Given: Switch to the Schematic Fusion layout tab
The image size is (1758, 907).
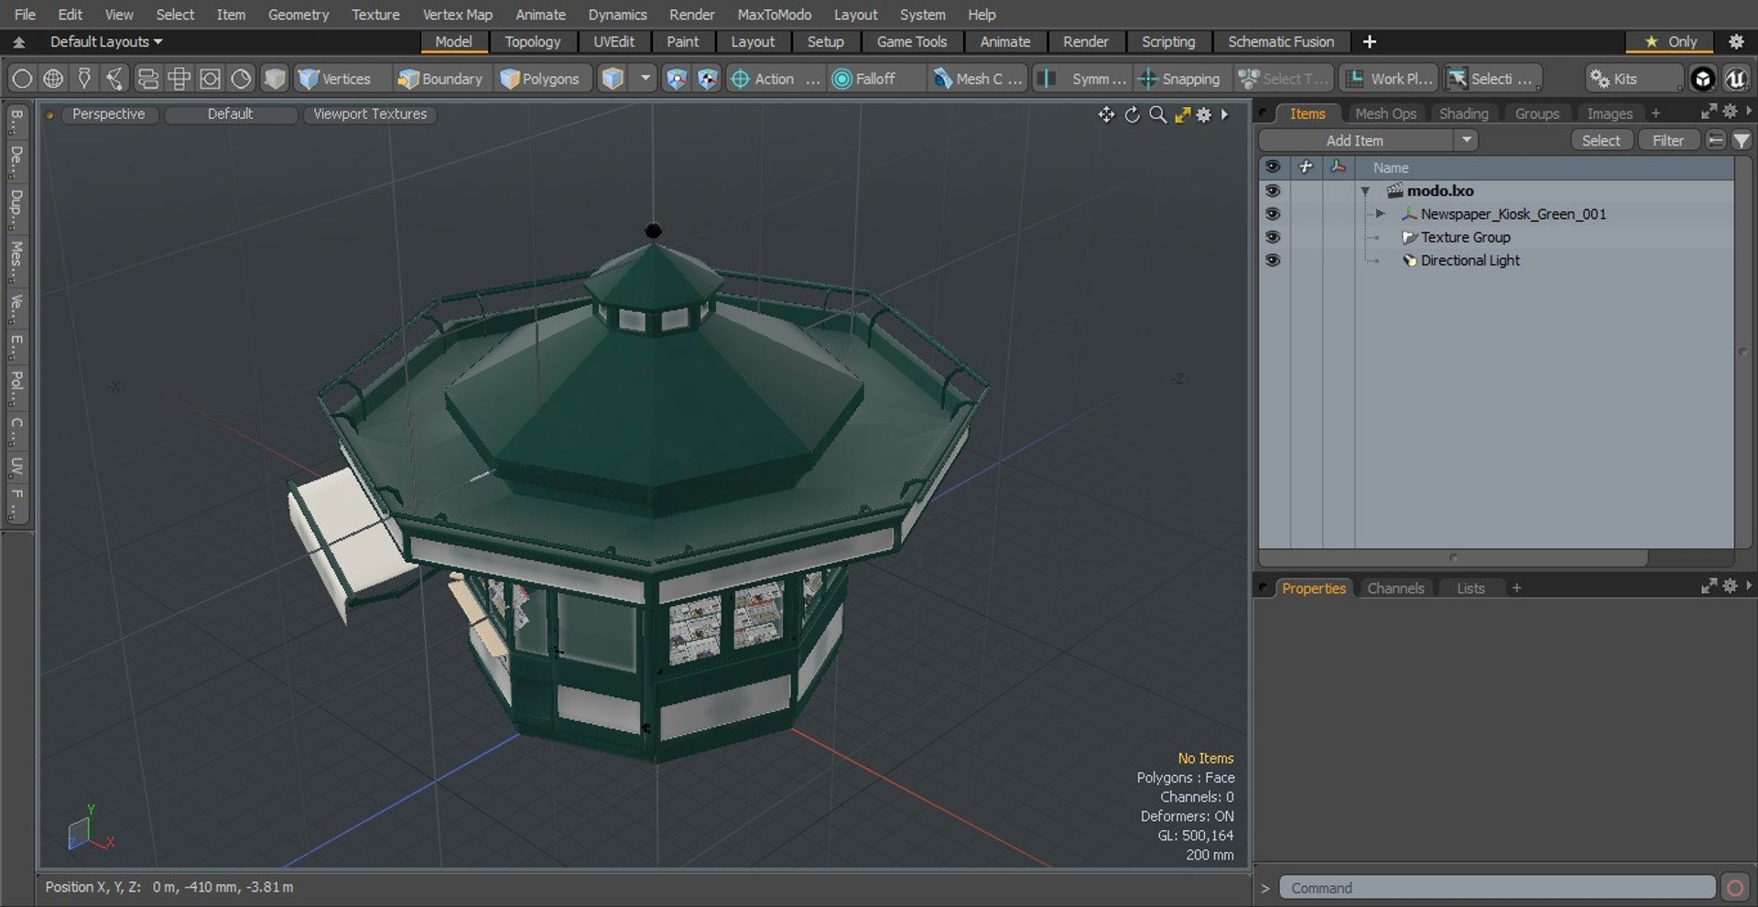Looking at the screenshot, I should [x=1281, y=42].
